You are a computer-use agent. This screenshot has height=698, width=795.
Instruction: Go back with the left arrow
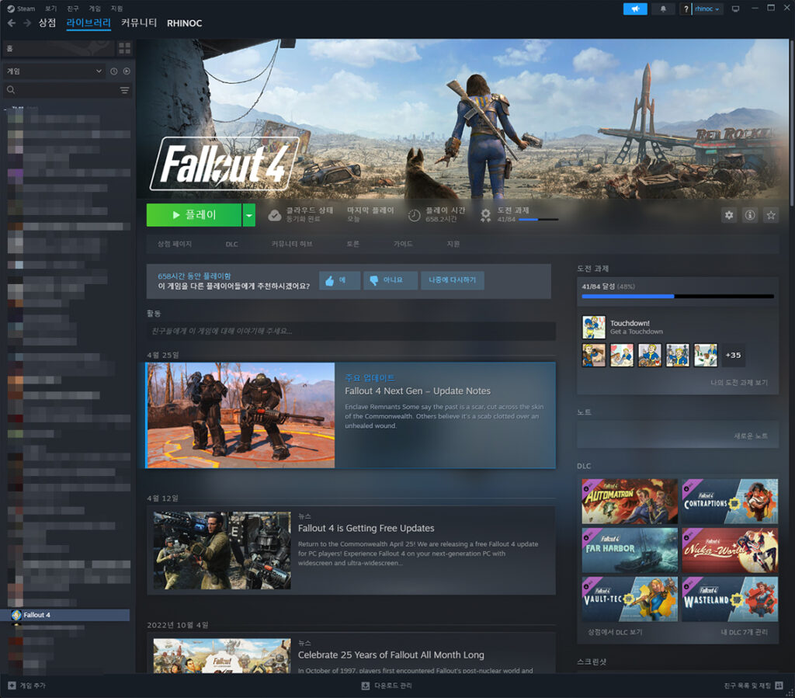(x=11, y=23)
